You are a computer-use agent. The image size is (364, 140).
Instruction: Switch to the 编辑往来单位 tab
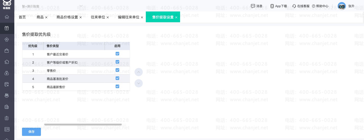pos(129,17)
